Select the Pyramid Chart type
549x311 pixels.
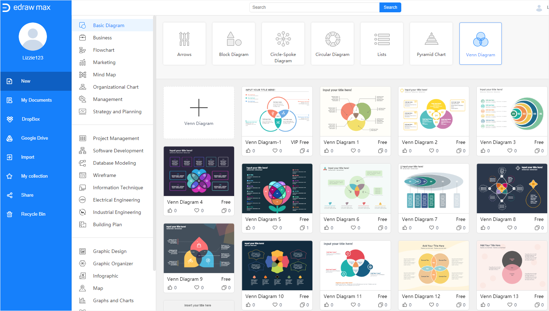431,44
